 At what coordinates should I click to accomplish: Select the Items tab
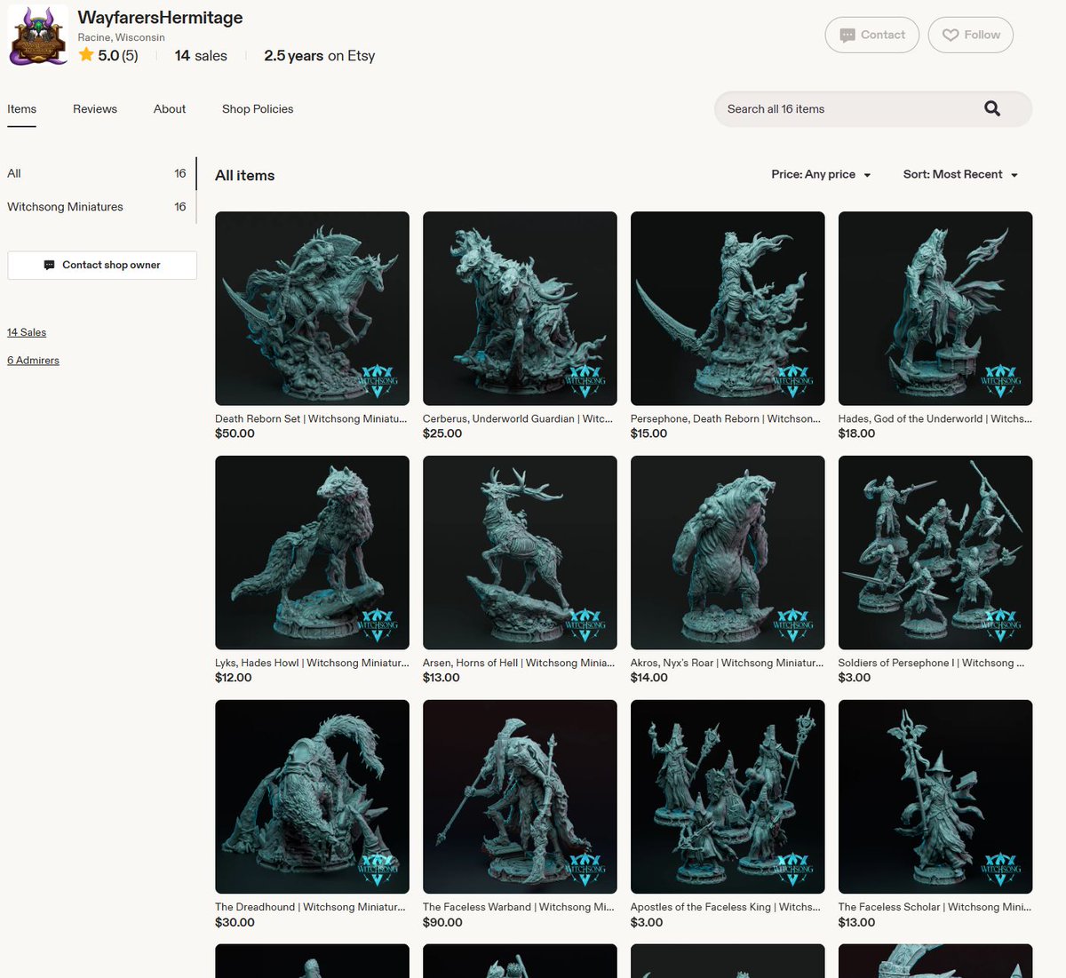tap(21, 108)
